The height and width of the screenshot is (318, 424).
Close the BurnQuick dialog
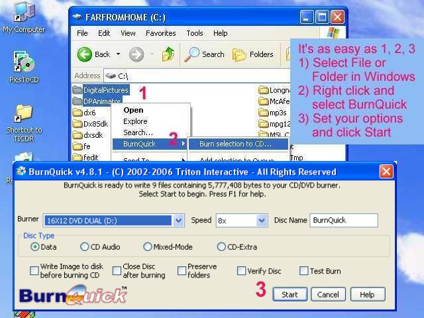pos(386,172)
